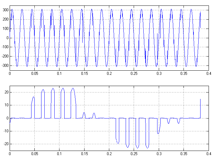The width and height of the screenshot is (215, 158).
Task: Select the 0.05 x-axis tick of upper plot
Action: point(35,74)
